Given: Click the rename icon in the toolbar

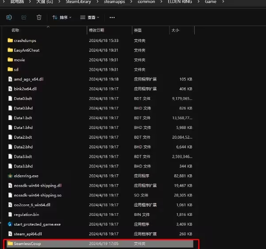Looking at the screenshot, I should 9,17.
